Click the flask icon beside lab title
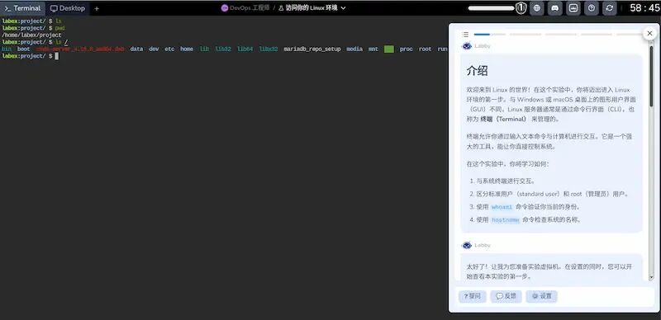 point(281,8)
